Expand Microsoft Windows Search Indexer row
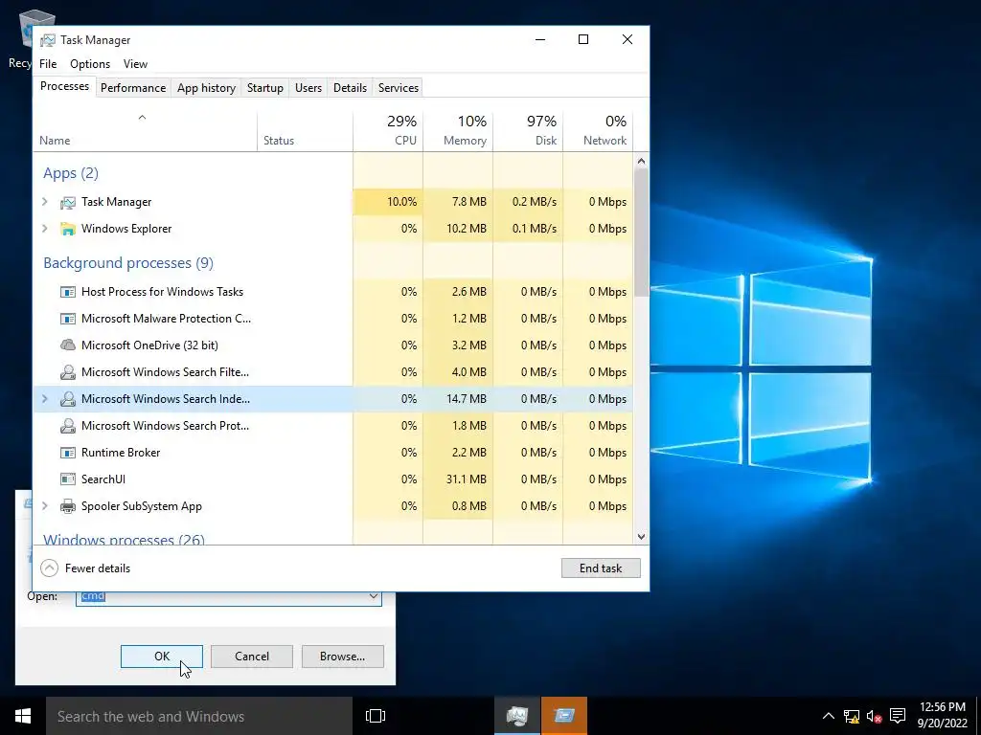The height and width of the screenshot is (735, 981). [44, 399]
